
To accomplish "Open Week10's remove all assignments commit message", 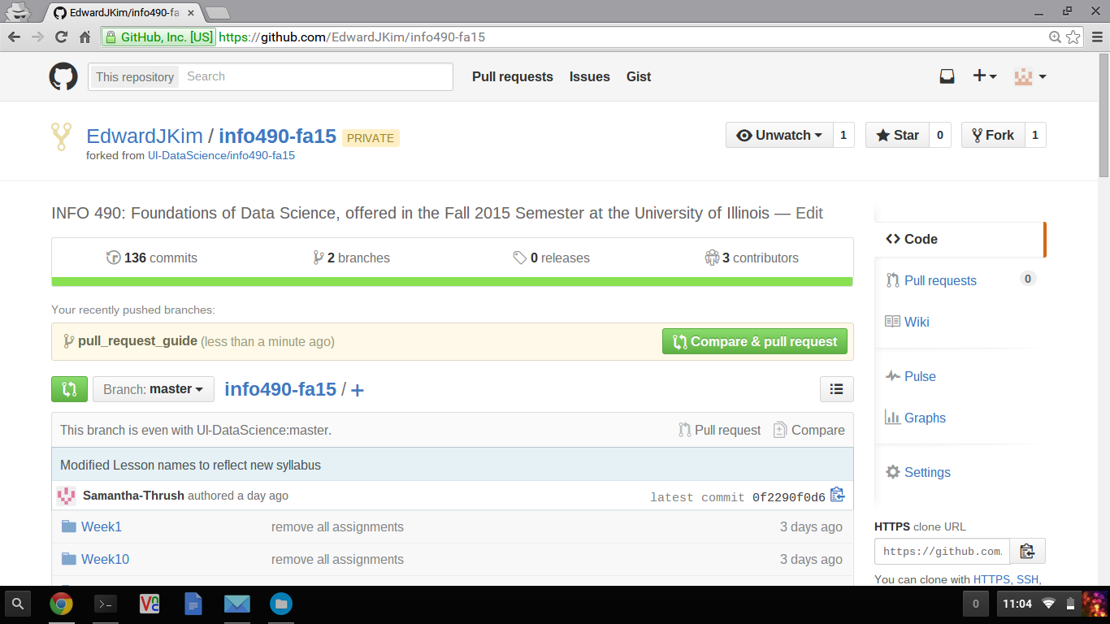I will pyautogui.click(x=337, y=559).
